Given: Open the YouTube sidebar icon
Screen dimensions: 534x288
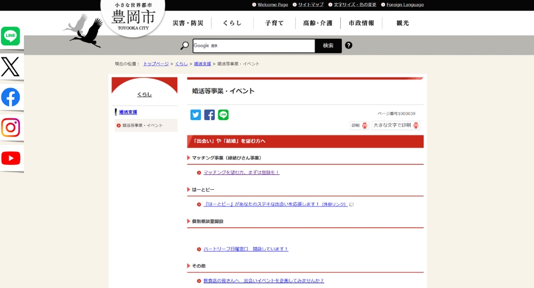Looking at the screenshot, I should 10,158.
